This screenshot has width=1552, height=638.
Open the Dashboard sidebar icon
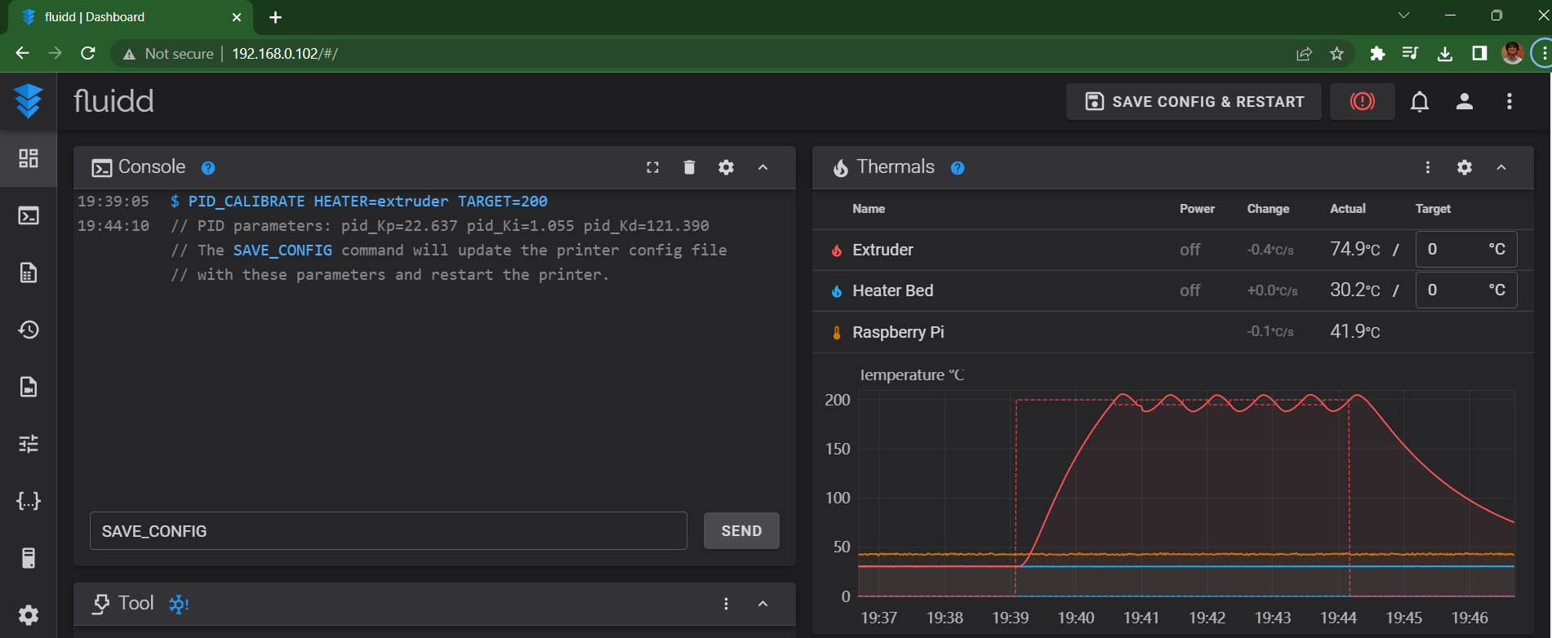[x=29, y=158]
